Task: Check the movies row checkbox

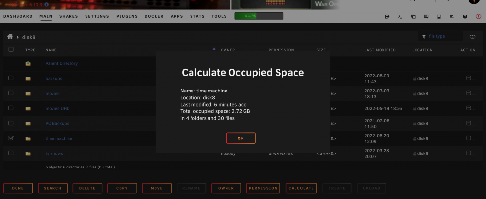Action: click(11, 93)
